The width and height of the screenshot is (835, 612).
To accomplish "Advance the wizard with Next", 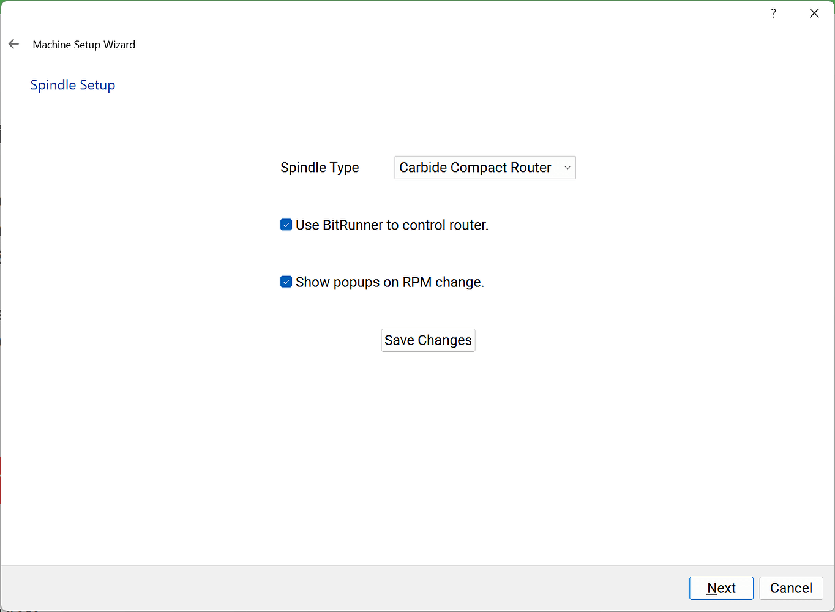I will point(721,588).
